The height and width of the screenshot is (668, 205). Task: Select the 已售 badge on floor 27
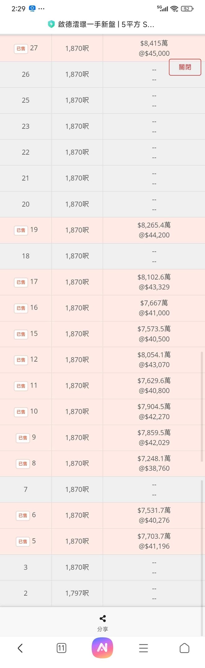tap(21, 49)
